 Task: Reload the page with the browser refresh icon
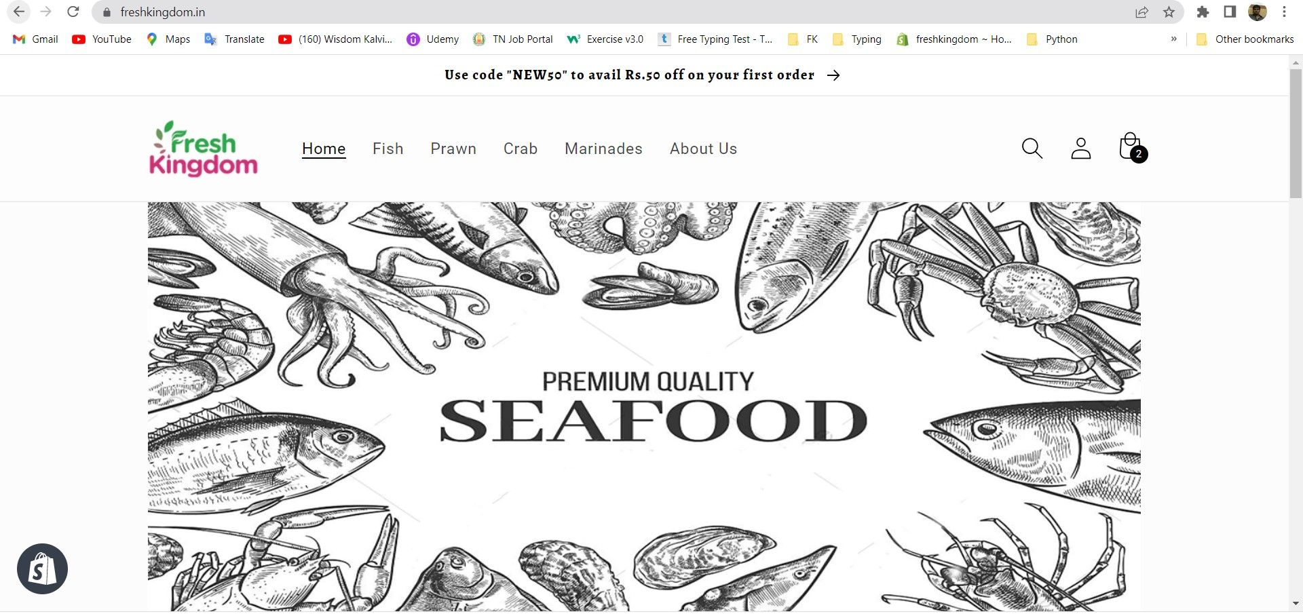tap(73, 12)
